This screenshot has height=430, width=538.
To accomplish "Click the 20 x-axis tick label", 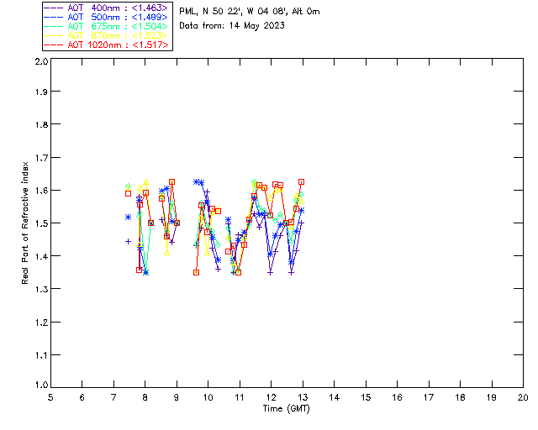I will coord(523,397).
